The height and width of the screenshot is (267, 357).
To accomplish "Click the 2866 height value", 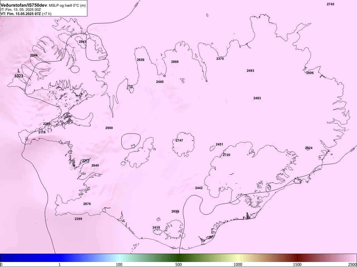I will pos(175,62).
